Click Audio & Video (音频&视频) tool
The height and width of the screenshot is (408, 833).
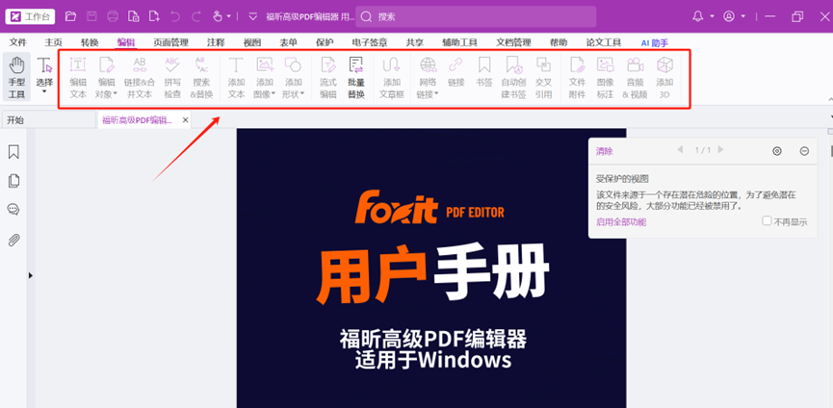pyautogui.click(x=635, y=78)
